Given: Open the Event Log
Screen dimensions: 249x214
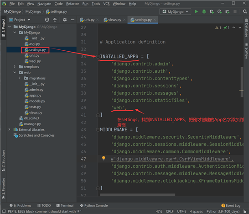Looking at the screenshot, I should pos(231,205).
